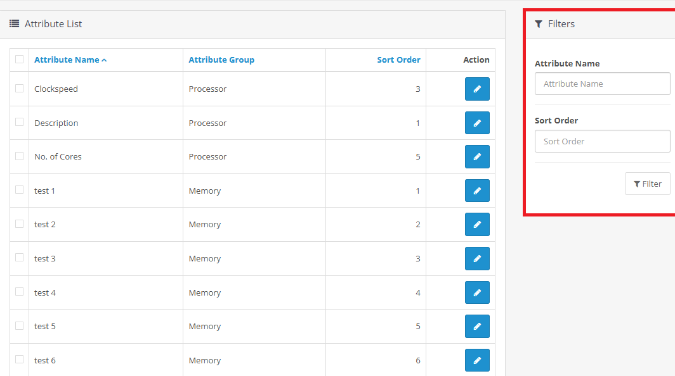Sort by the Sort Order column
The image size is (675, 376).
(x=398, y=60)
